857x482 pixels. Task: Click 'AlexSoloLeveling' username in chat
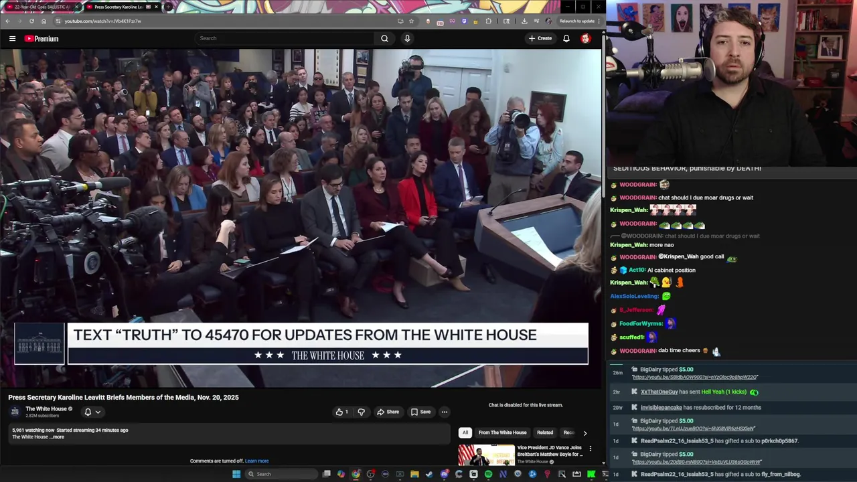[635, 297]
